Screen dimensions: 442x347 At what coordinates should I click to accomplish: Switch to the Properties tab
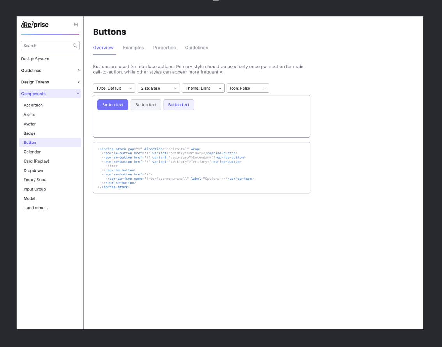click(x=164, y=48)
